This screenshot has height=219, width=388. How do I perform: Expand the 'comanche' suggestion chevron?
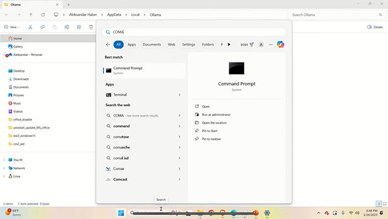click(x=180, y=147)
